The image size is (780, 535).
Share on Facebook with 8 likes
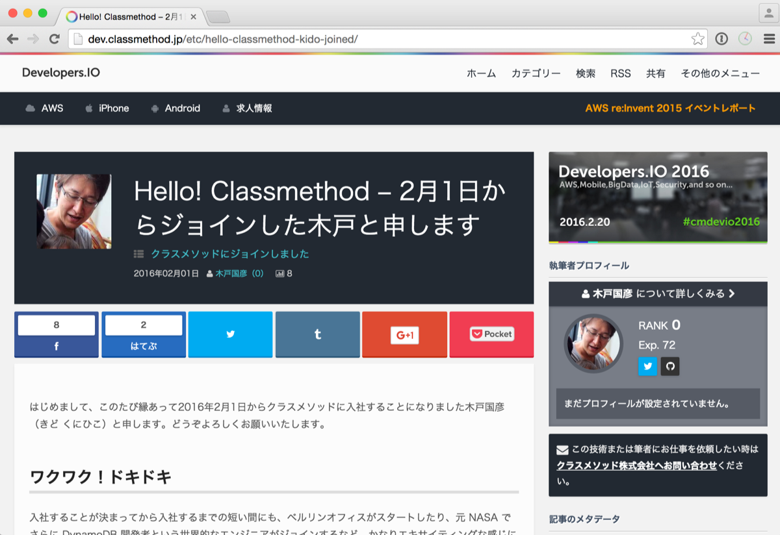coord(57,335)
